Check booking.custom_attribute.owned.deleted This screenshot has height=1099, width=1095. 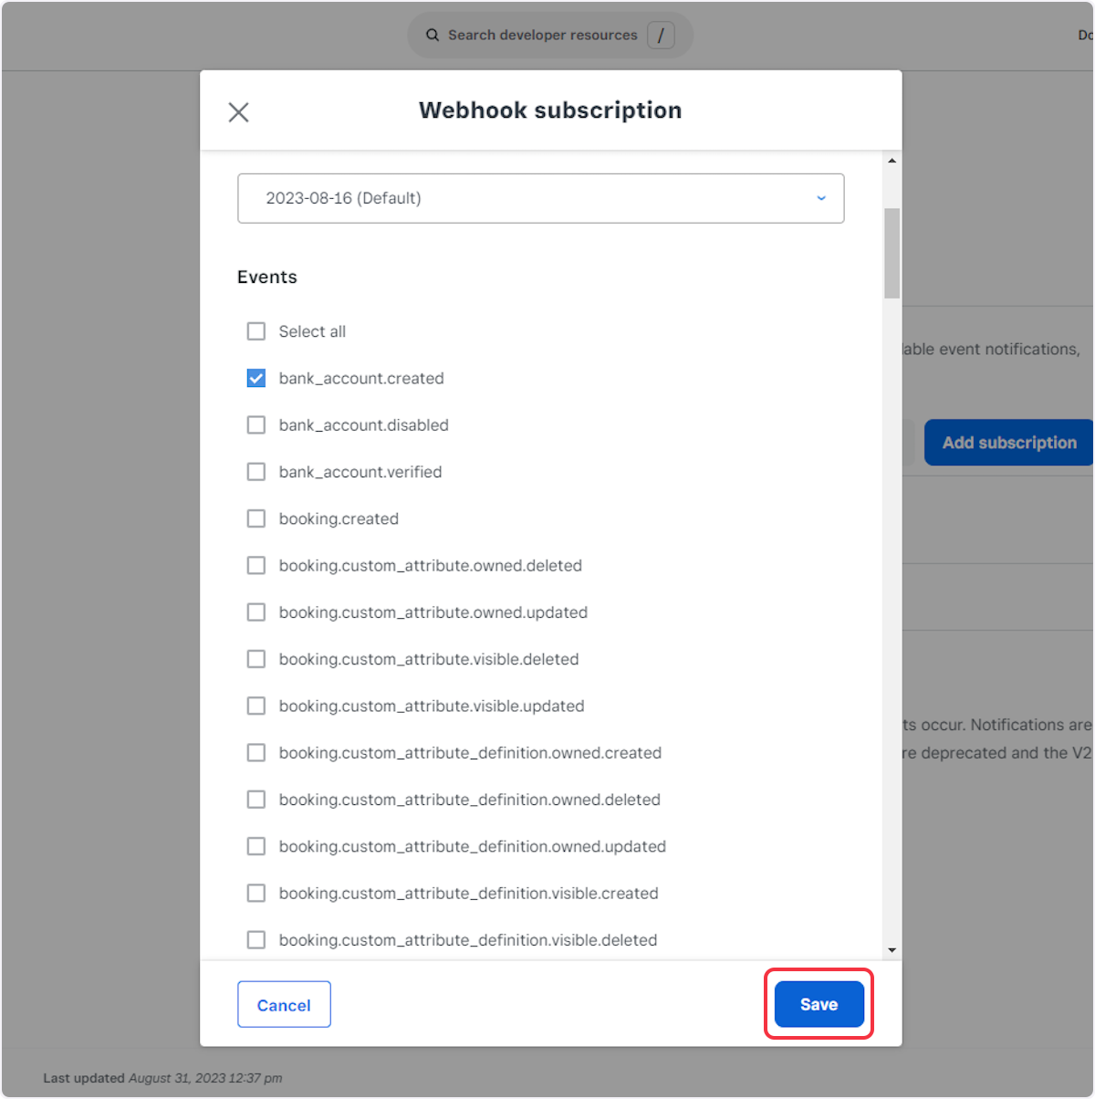256,566
